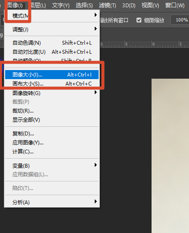Expand the 分析(A) submenu
The image size is (189, 233).
[52, 202]
